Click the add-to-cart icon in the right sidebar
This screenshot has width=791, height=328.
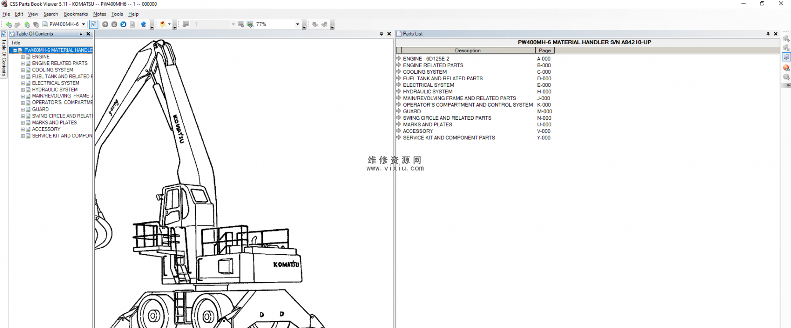(786, 39)
